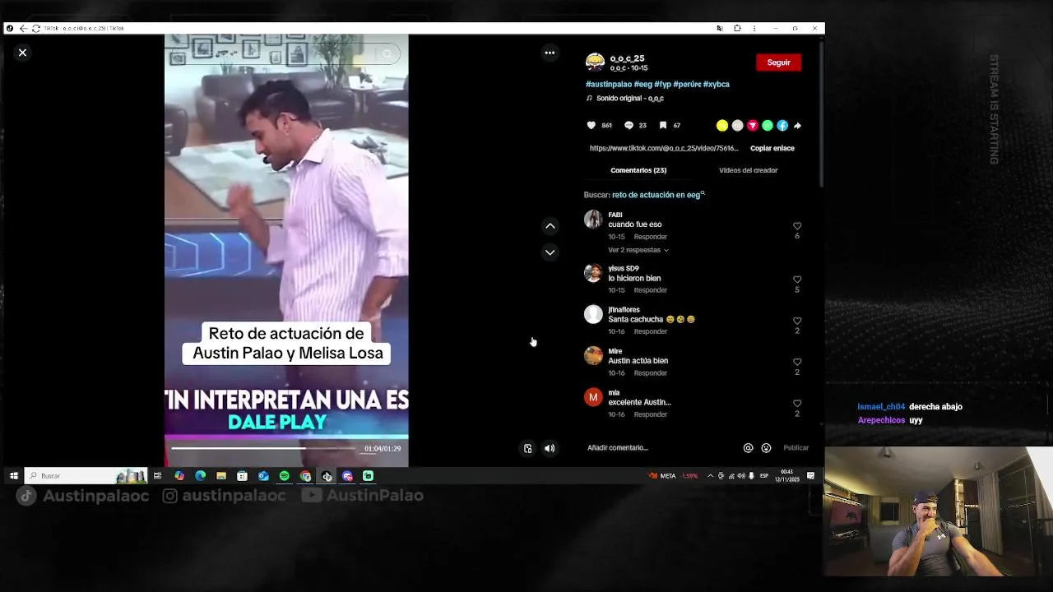This screenshot has height=592, width=1053.
Task: Toggle video mute speaker icon
Action: click(x=550, y=448)
